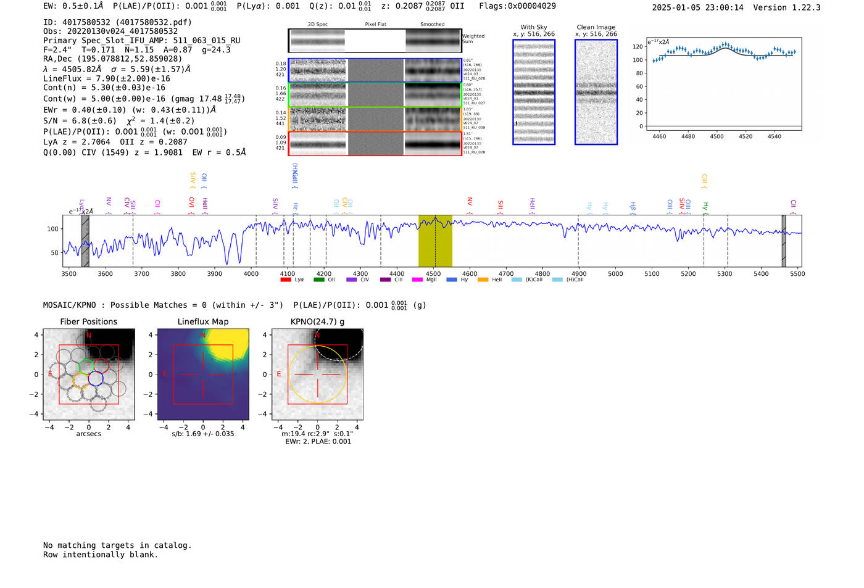The width and height of the screenshot is (864, 588).
Task: Click the red crosshair in Lineflux Map
Action: pos(203,374)
